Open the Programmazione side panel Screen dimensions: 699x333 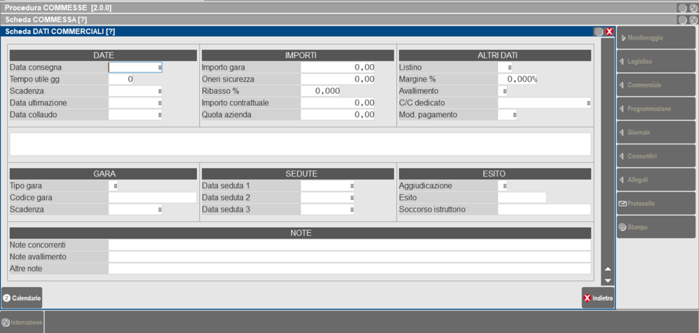click(655, 109)
